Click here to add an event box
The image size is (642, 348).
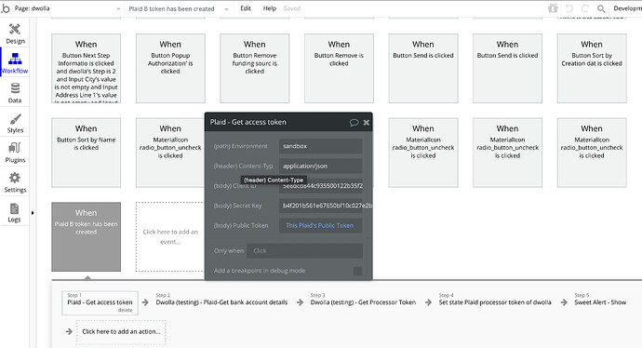pyautogui.click(x=170, y=236)
